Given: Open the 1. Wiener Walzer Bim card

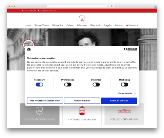Looking at the screenshot, I should (82, 114).
